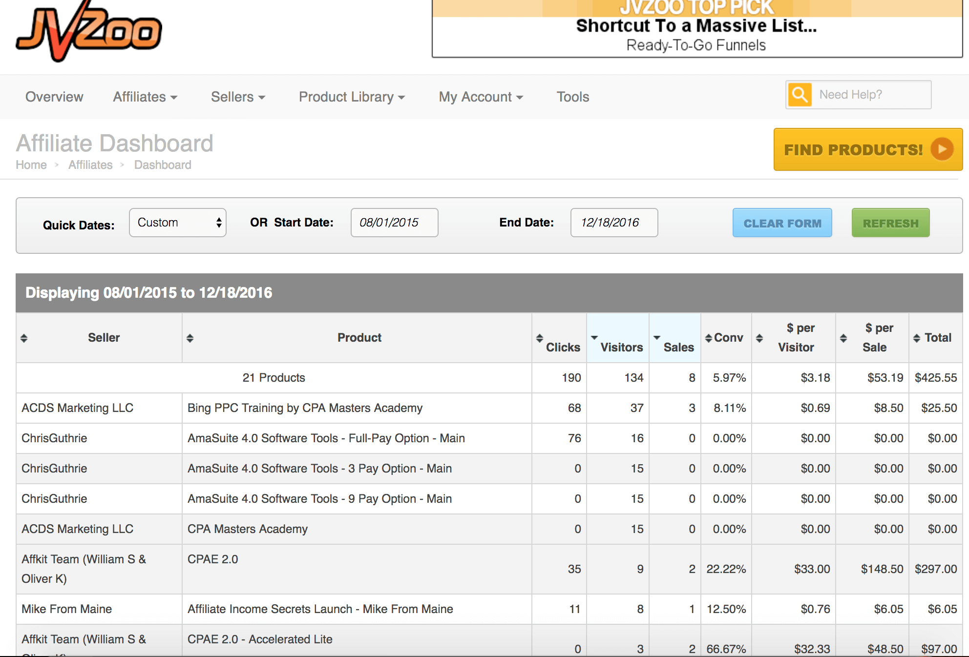The height and width of the screenshot is (657, 969).
Task: Expand the My Account menu
Action: tap(481, 97)
